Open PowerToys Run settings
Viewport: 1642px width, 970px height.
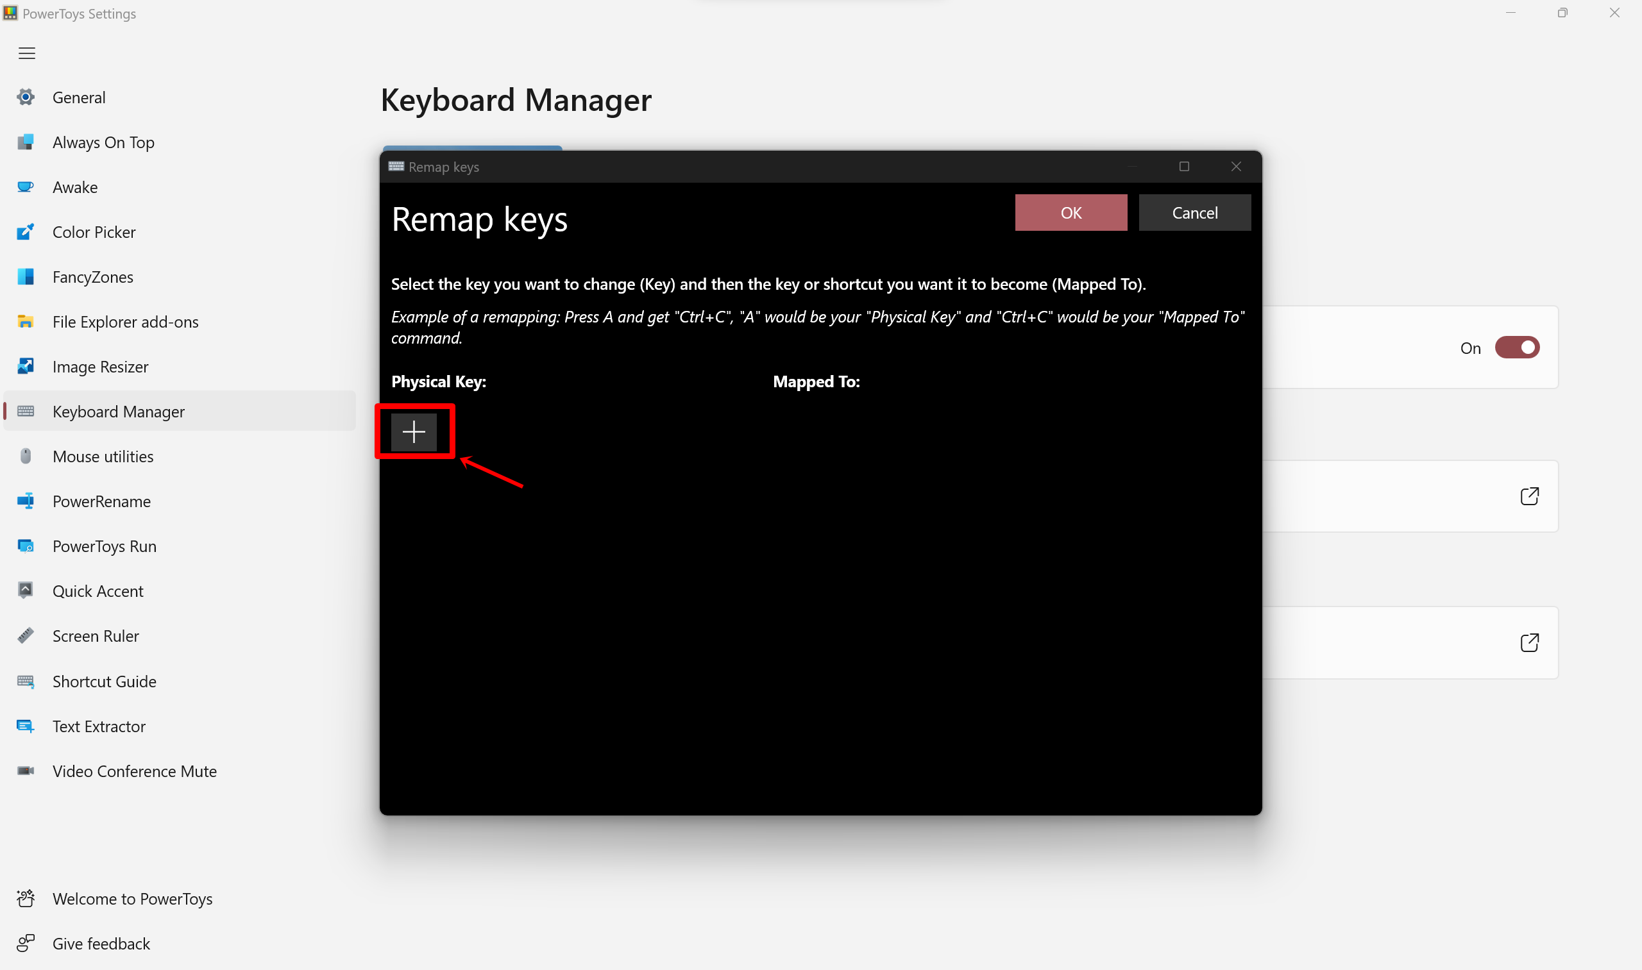click(104, 546)
